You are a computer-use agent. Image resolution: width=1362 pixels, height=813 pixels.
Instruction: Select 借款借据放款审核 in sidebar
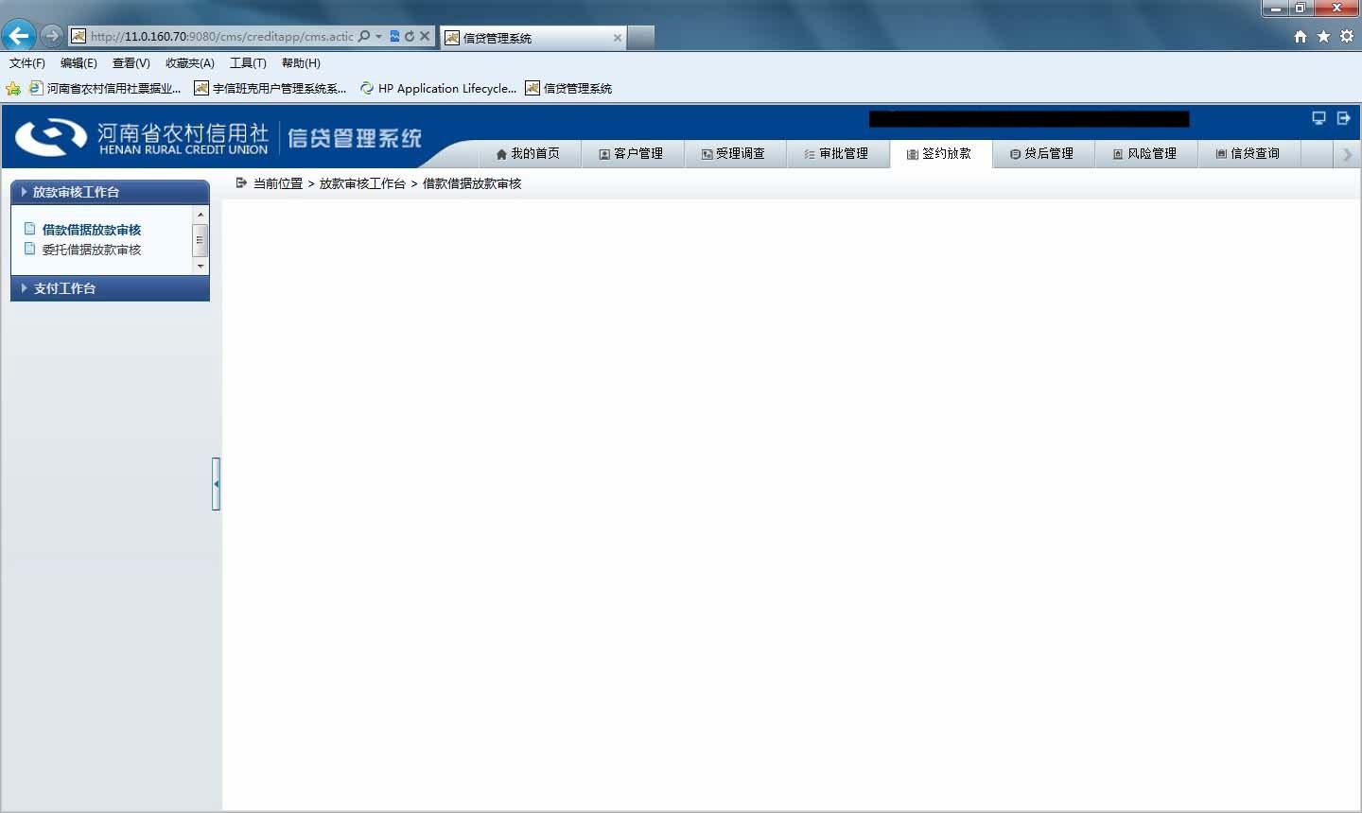92,230
